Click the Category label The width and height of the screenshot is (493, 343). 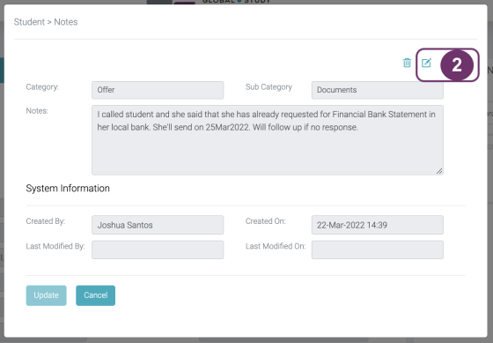click(x=42, y=87)
